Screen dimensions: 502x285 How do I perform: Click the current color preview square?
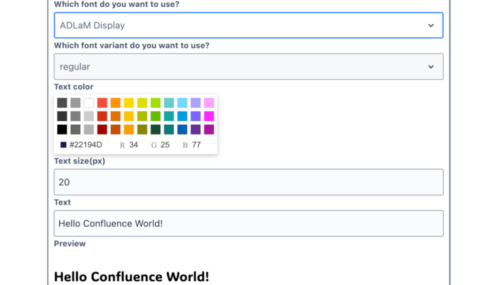[63, 145]
